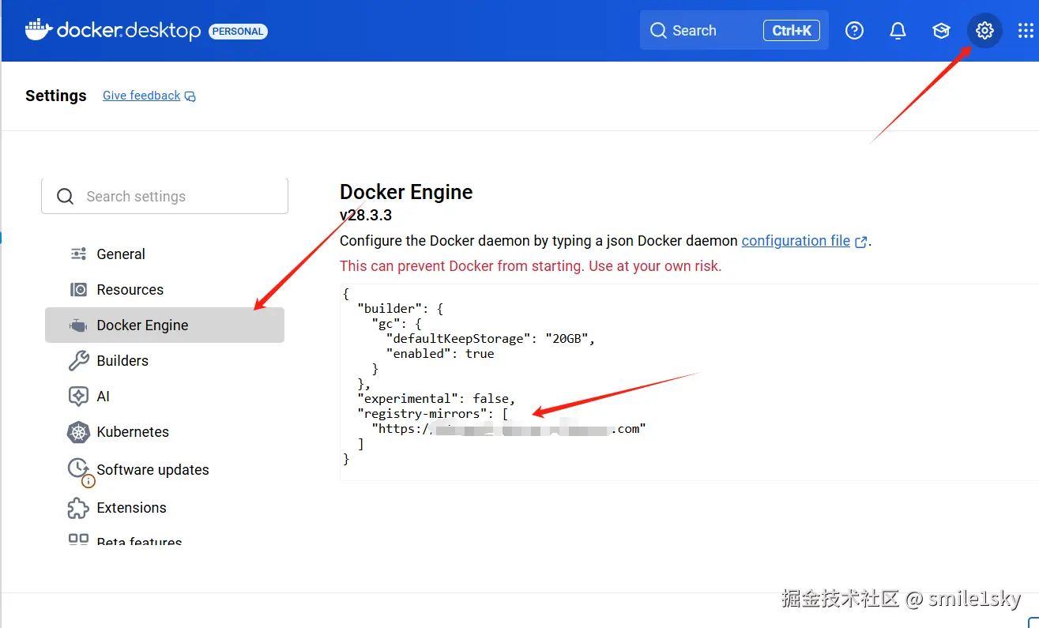Click the Extensions puzzle piece icon
This screenshot has height=628, width=1039.
tap(78, 508)
